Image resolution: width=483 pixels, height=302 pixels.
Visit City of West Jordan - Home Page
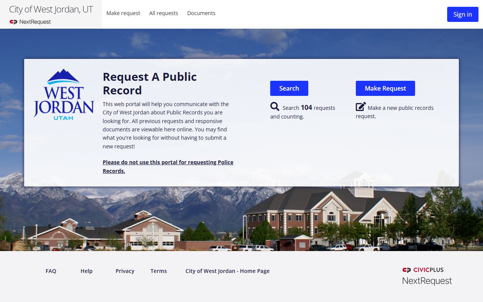(228, 271)
